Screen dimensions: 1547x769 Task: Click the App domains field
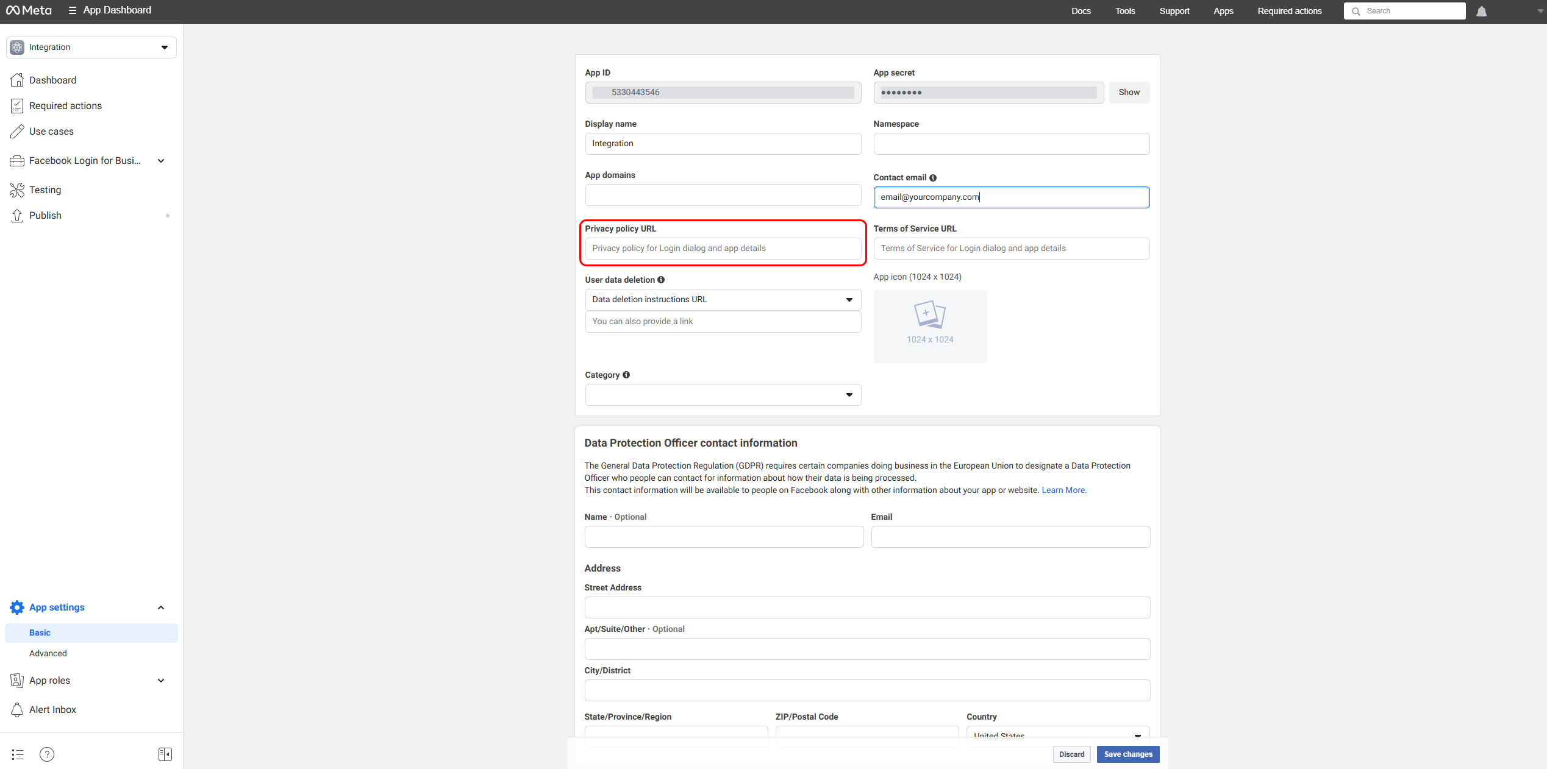pyautogui.click(x=723, y=194)
